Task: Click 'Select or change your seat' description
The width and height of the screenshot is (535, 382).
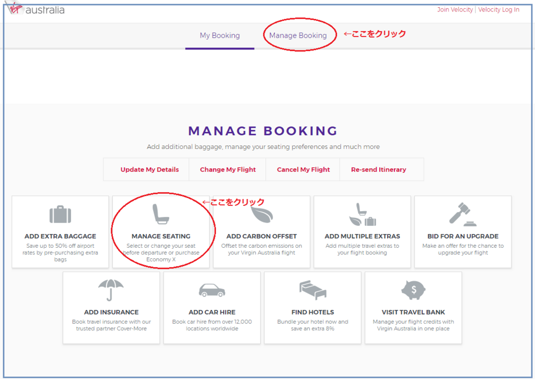Action: coord(161,252)
